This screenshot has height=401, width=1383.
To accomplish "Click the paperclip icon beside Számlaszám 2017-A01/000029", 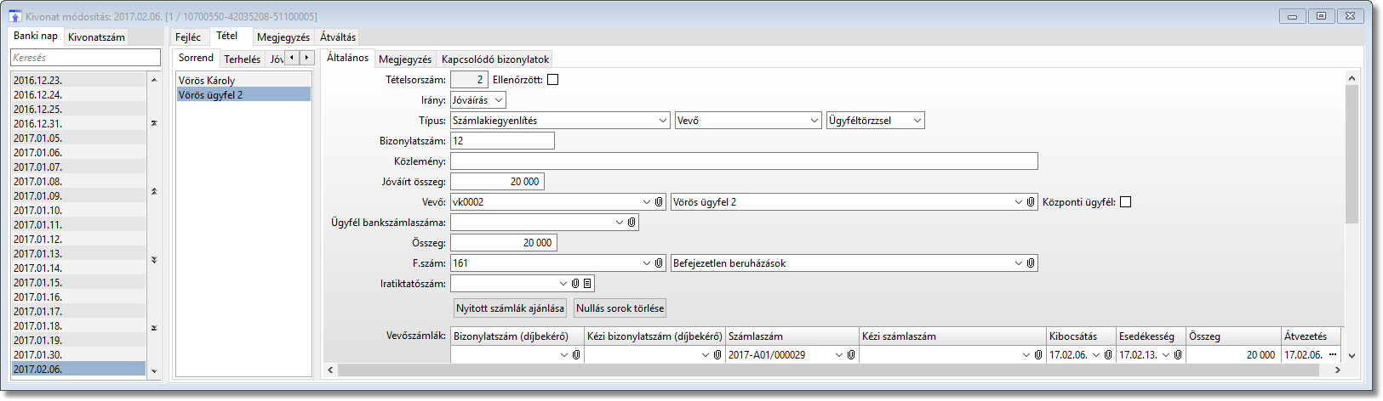I will coord(851,355).
